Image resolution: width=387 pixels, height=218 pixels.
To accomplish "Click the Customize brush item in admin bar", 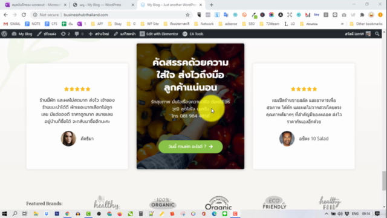I will coord(47,34).
